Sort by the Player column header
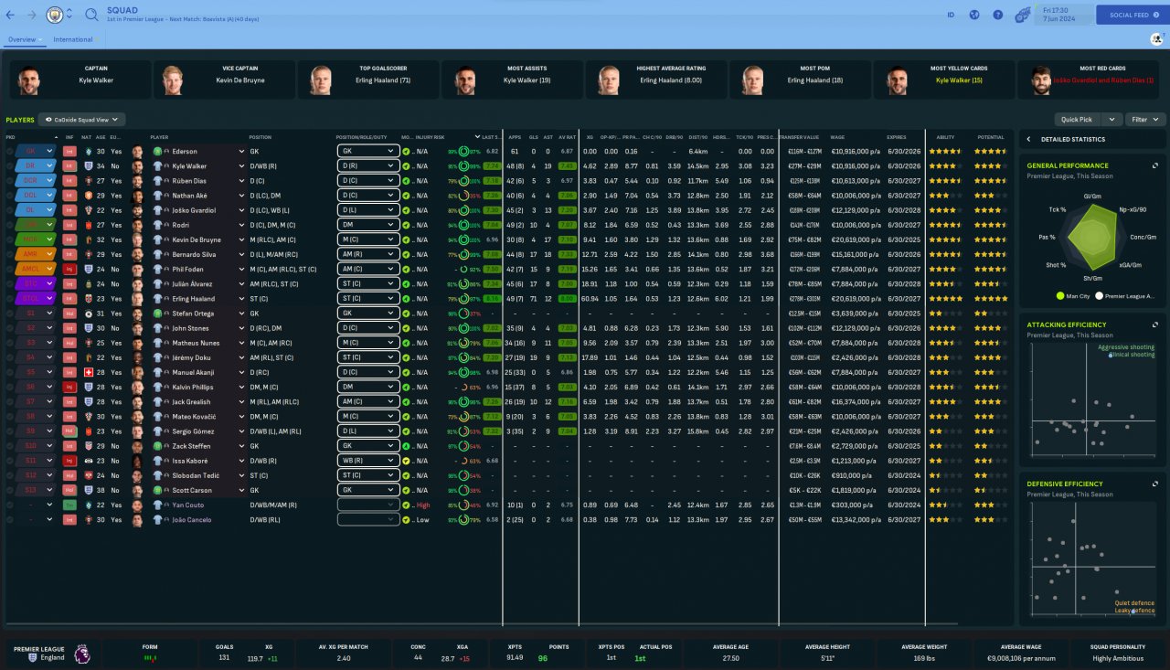 [159, 137]
